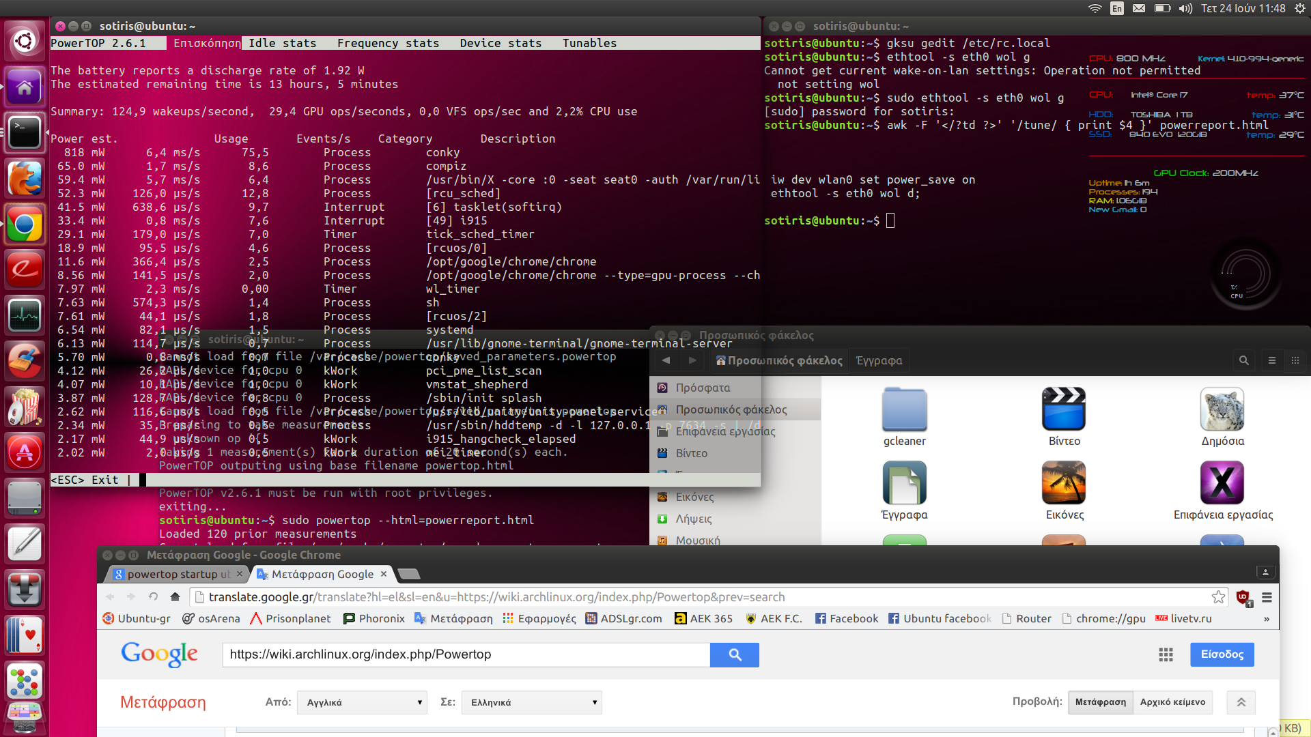The height and width of the screenshot is (737, 1311).
Task: Open the Chrome hamburger menu
Action: 1267,597
